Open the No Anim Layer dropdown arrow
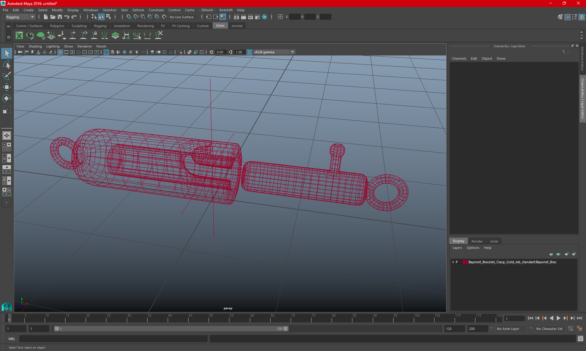 [491, 329]
